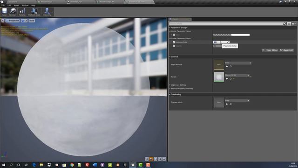Click the Preview Mesh thumbnail
The image size is (298, 168).
(x=219, y=103)
